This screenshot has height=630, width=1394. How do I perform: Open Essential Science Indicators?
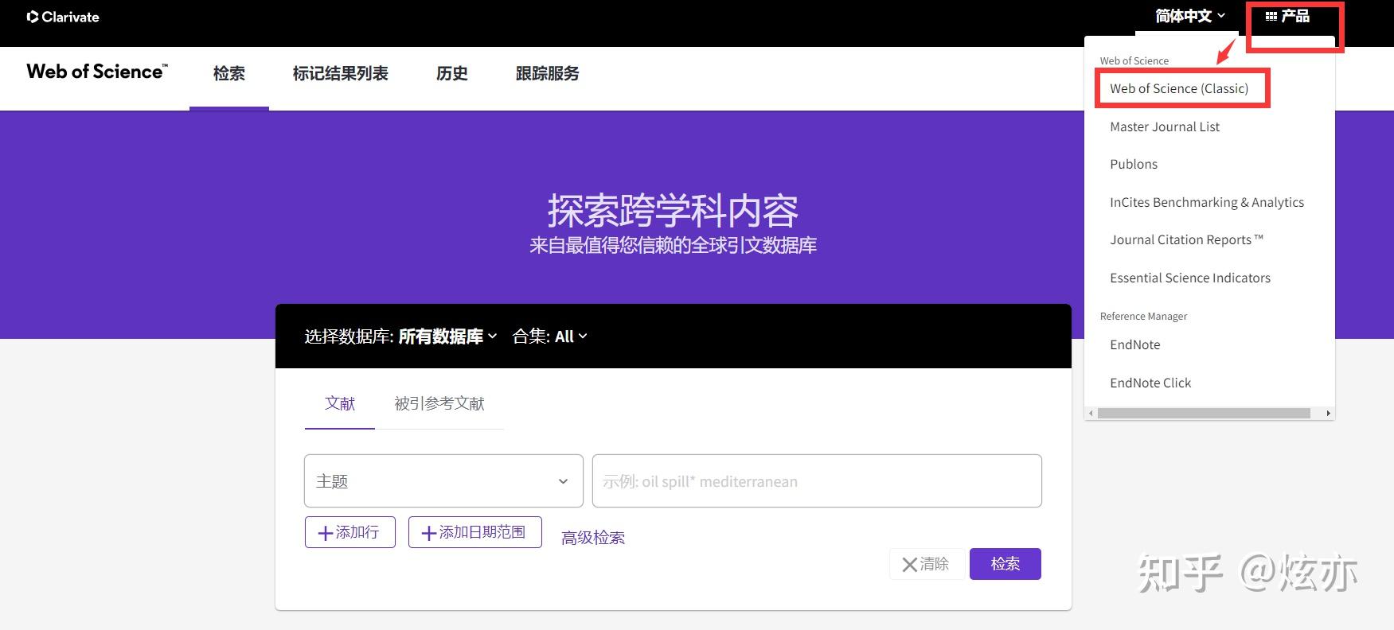tap(1190, 278)
